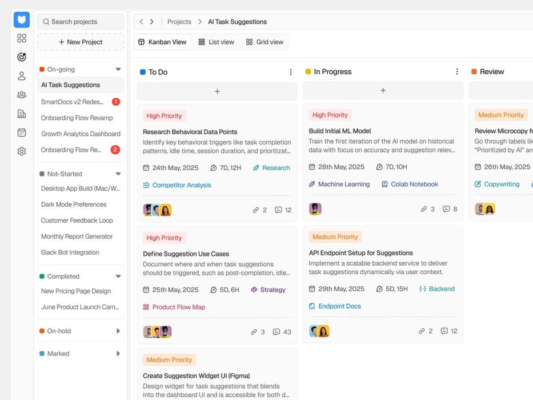Image resolution: width=533 pixels, height=400 pixels.
Task: Collapse the Not-Started projects section
Action: click(118, 174)
